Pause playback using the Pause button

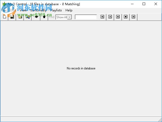[x=118, y=17]
